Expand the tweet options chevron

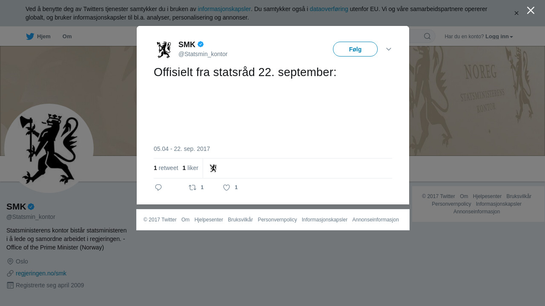[388, 49]
